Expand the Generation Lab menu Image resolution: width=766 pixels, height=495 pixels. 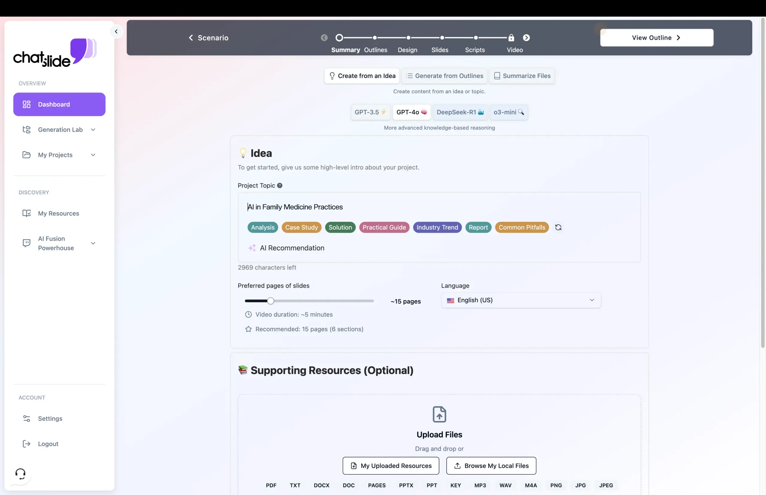pos(59,130)
